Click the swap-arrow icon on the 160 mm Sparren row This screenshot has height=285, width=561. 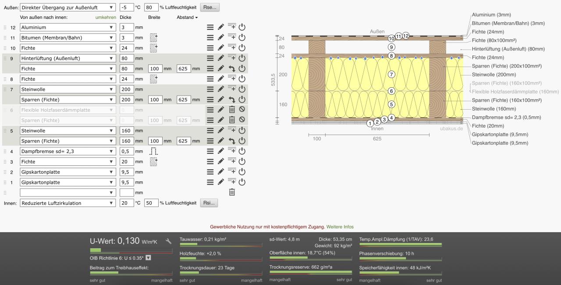pyautogui.click(x=232, y=141)
